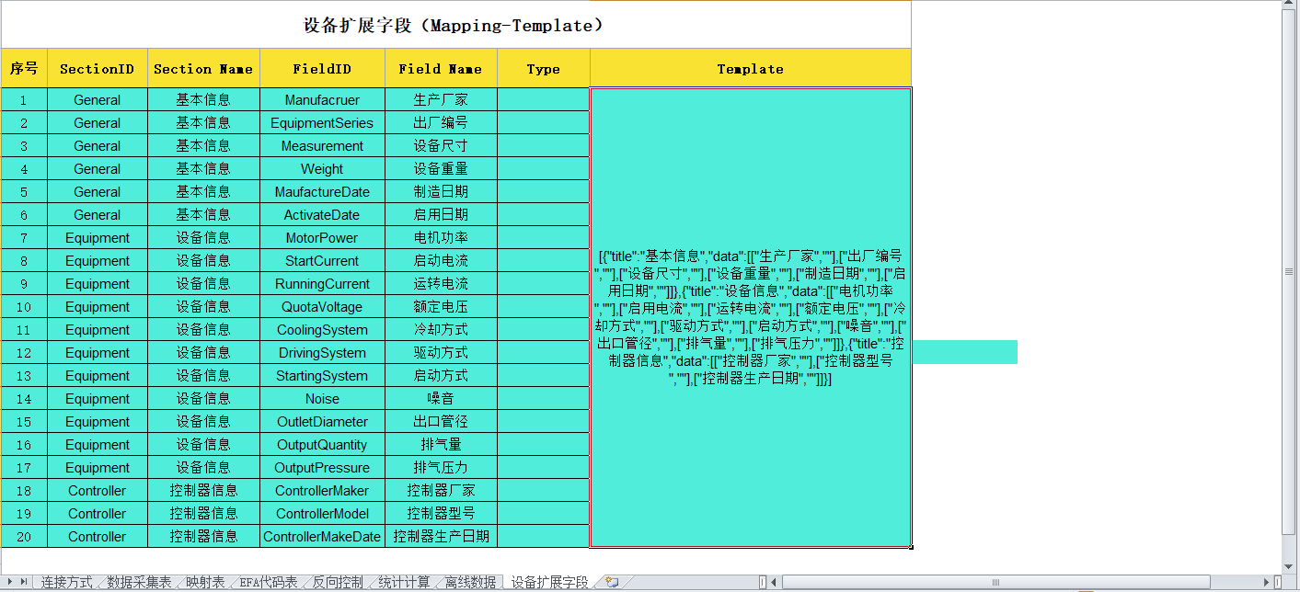Open the 反向控制 sheet tab
The height and width of the screenshot is (592, 1300).
click(x=338, y=582)
